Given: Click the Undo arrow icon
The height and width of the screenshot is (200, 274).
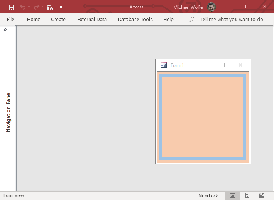Looking at the screenshot, I should click(x=23, y=7).
